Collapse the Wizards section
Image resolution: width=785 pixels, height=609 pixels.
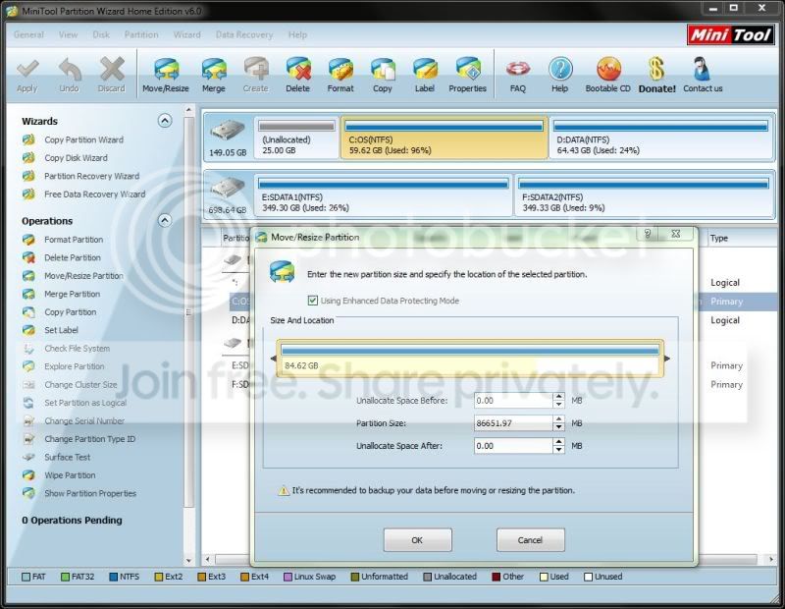(x=165, y=121)
